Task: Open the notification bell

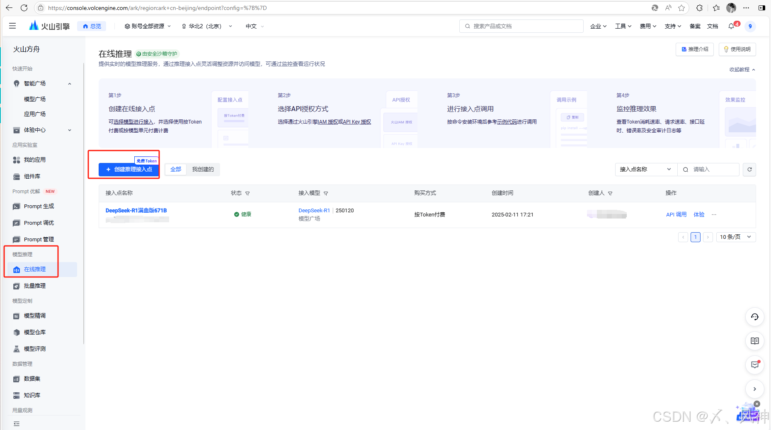Action: 731,26
